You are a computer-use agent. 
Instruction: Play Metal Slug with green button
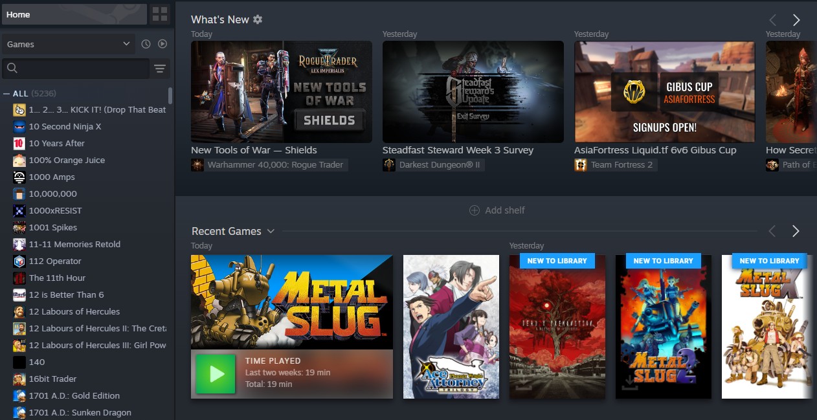217,373
